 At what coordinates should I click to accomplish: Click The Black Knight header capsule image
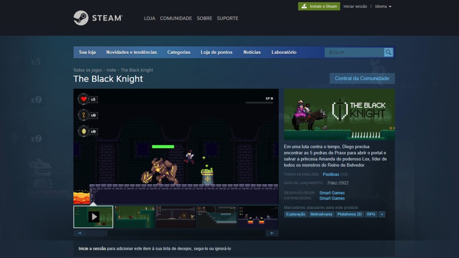click(x=339, y=114)
